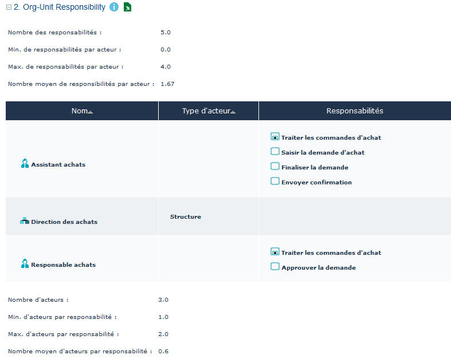The height and width of the screenshot is (359, 451).
Task: Open the Direction des achats link
Action: [x=64, y=222]
